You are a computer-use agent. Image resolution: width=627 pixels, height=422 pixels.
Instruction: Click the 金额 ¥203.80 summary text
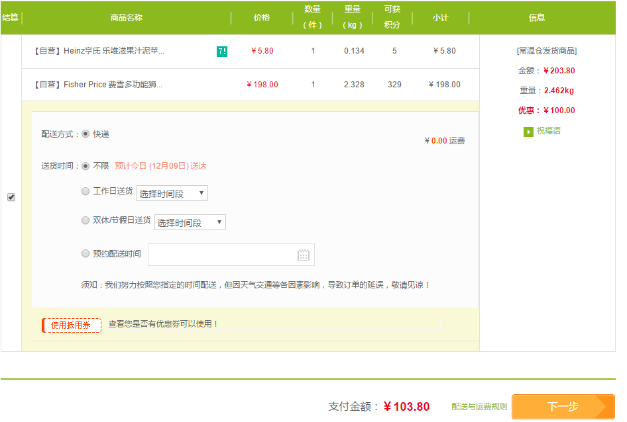pyautogui.click(x=547, y=71)
